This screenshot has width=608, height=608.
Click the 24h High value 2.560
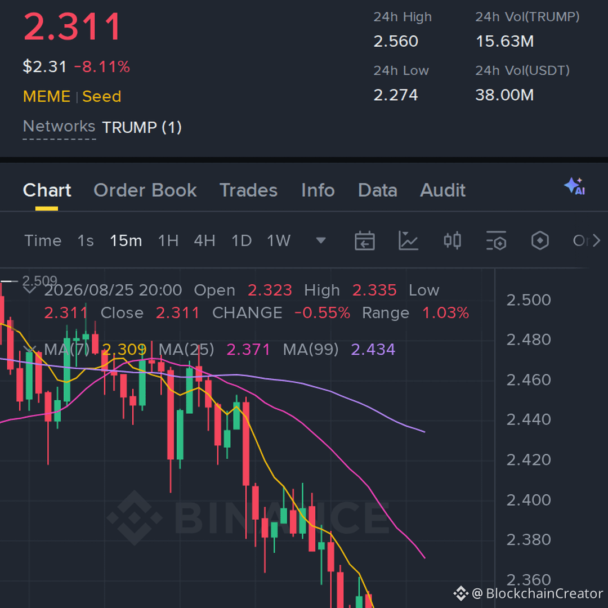[x=396, y=41]
